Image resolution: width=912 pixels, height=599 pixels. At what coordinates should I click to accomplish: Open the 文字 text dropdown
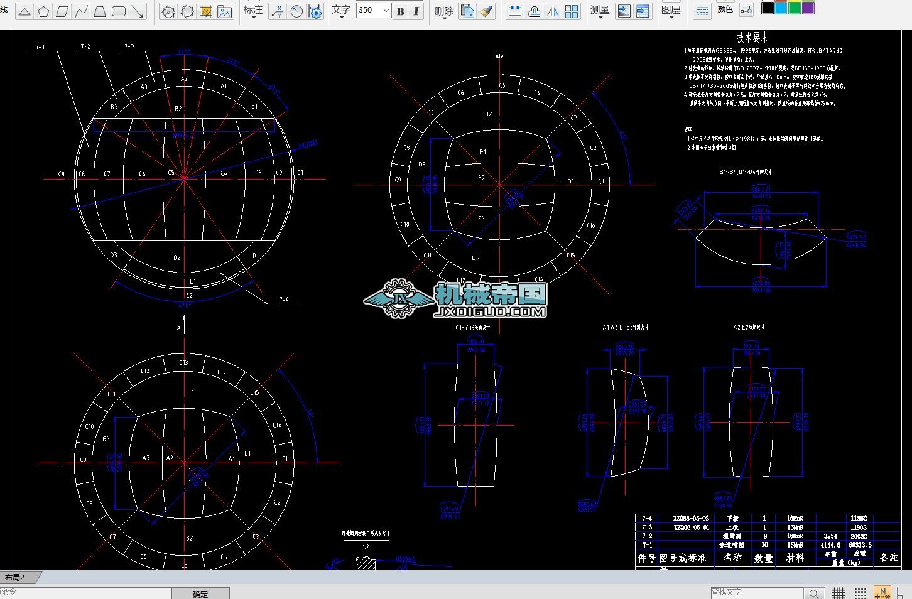[x=341, y=11]
